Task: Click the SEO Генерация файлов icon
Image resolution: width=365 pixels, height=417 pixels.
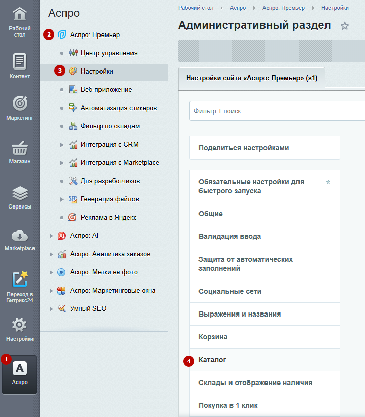Action: pos(73,199)
